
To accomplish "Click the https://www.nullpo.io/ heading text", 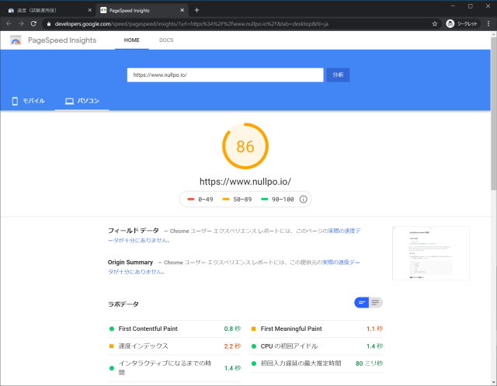I will point(245,182).
